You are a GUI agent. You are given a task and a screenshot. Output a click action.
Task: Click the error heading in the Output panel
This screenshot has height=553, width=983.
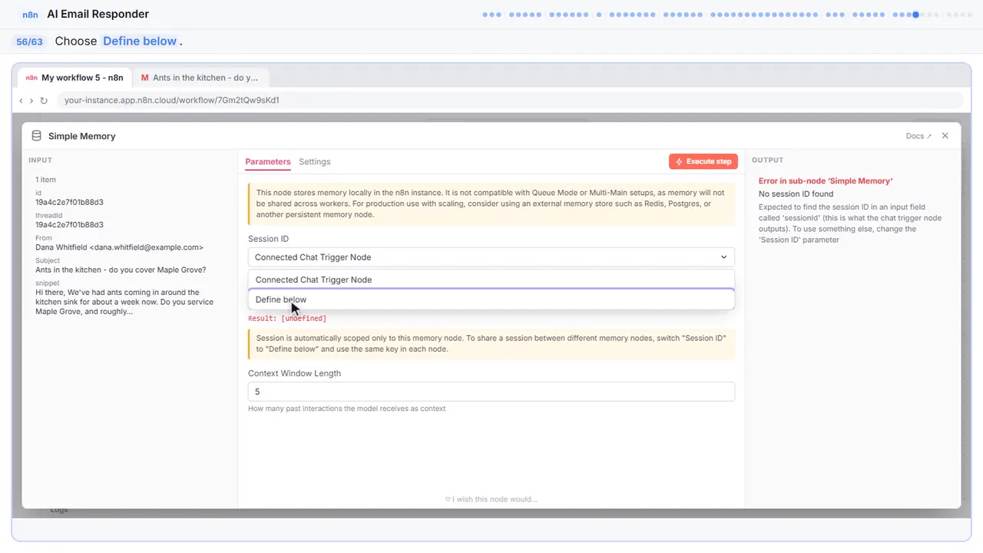pyautogui.click(x=826, y=181)
